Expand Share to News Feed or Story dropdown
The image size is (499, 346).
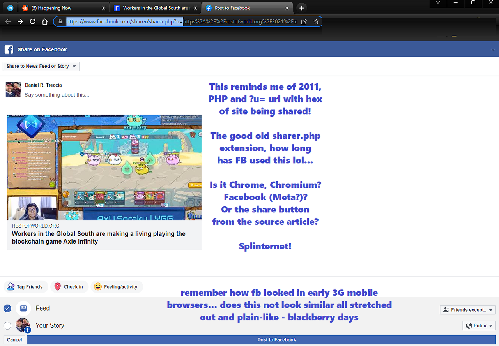41,66
